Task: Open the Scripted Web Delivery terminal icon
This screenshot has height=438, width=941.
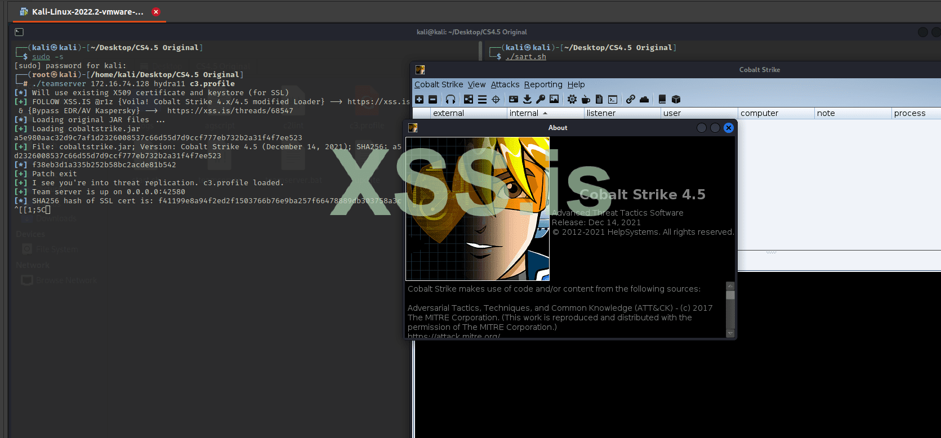Action: [x=613, y=100]
